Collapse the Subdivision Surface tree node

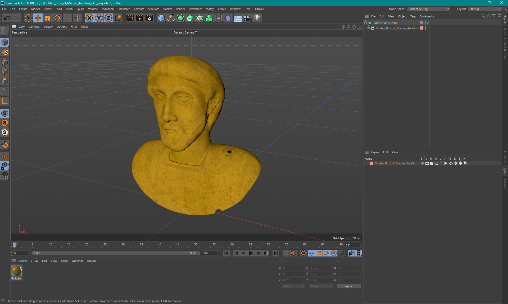(x=366, y=23)
